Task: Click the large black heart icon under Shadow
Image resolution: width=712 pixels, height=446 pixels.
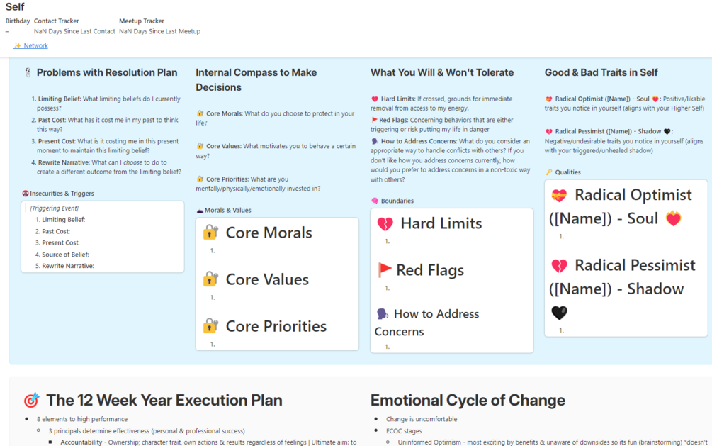Action: [x=559, y=313]
